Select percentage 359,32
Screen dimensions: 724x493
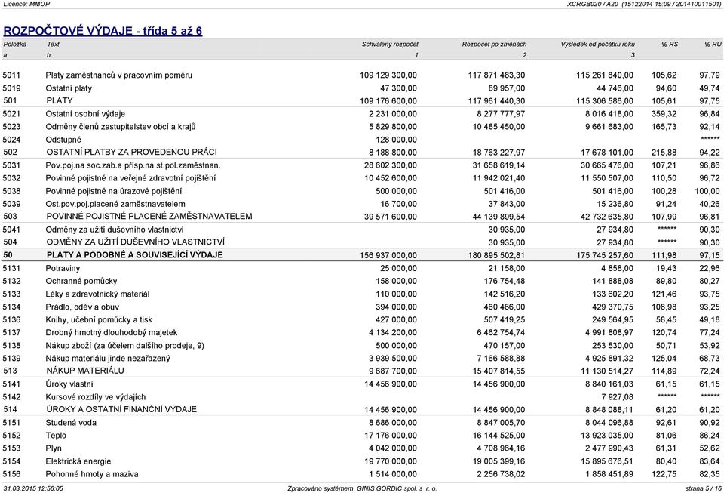point(664,114)
